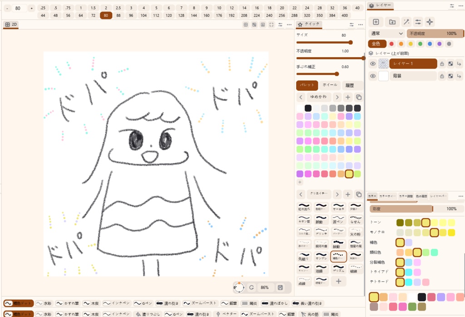465x317 pixels.
Task: Select the 塗りつぶし fill tool
Action: [x=148, y=314]
